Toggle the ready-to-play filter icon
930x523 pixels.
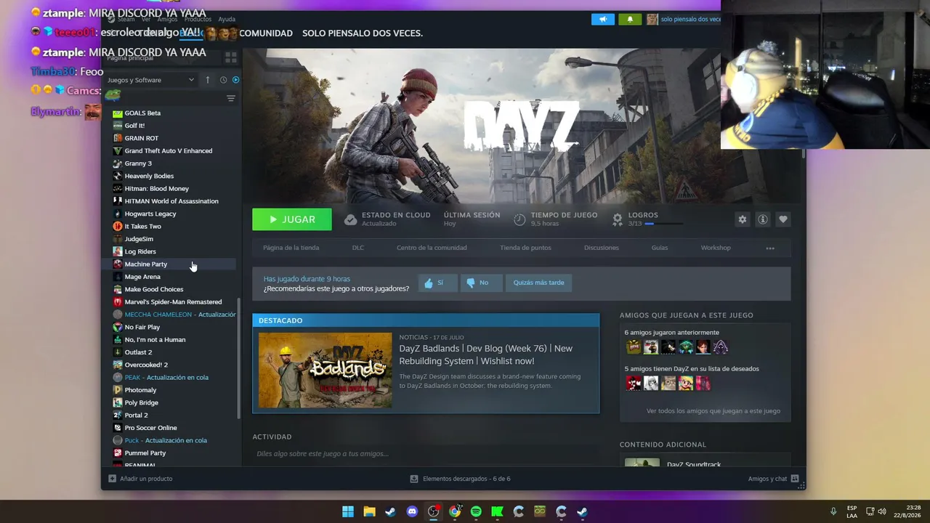coord(235,80)
